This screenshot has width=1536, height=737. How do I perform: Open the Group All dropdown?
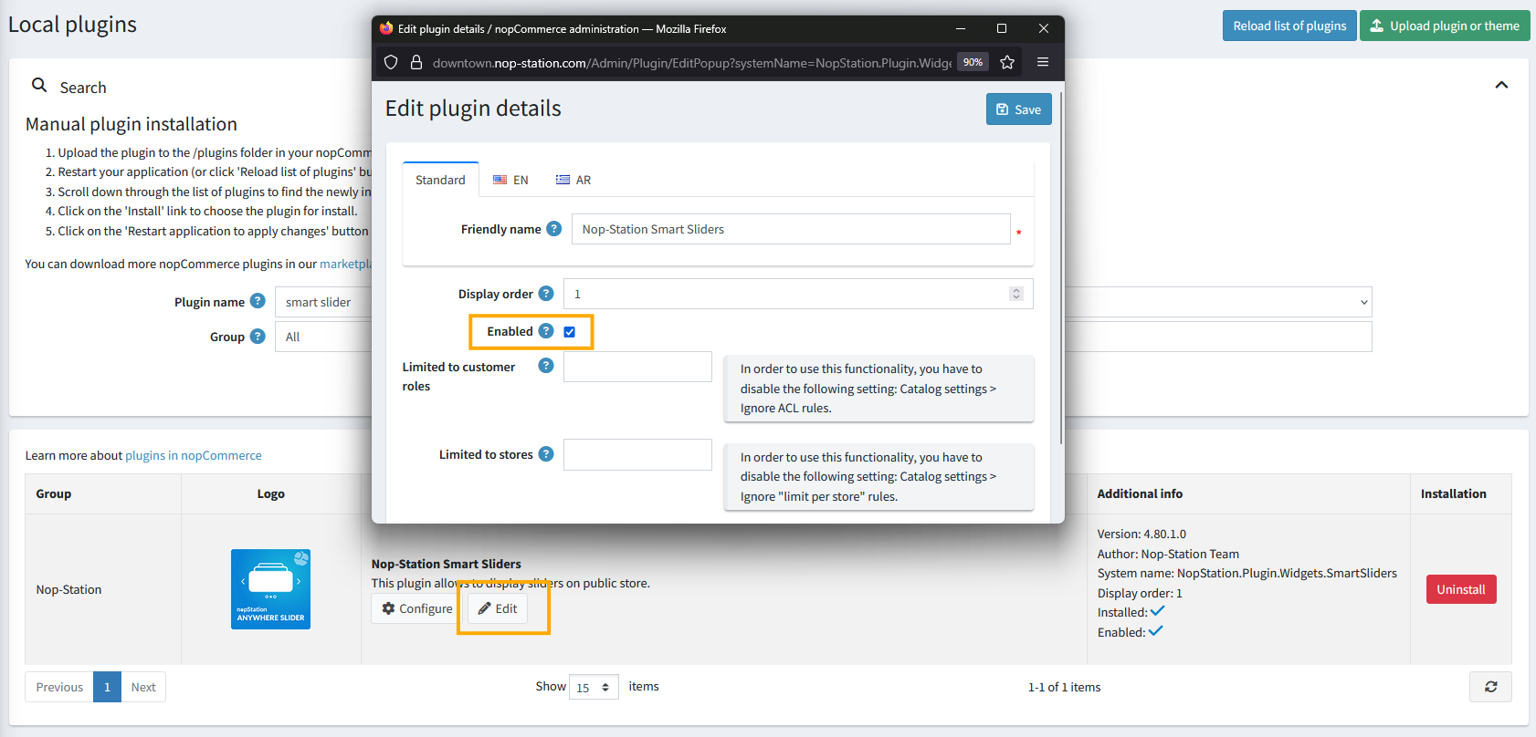pos(324,337)
